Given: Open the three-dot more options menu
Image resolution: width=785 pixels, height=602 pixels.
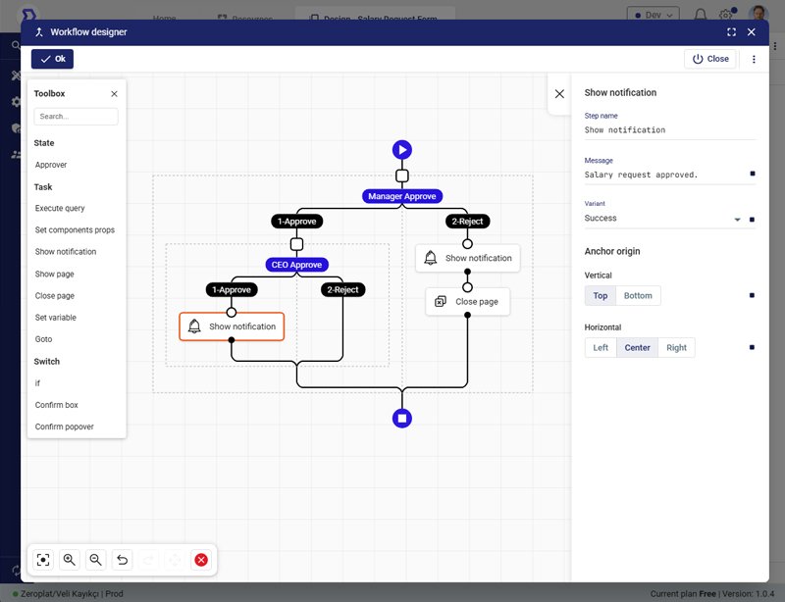Looking at the screenshot, I should click(x=754, y=59).
